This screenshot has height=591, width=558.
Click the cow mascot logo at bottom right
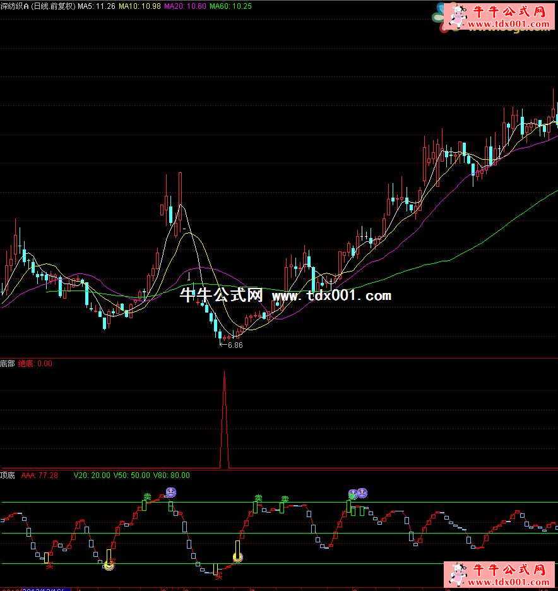click(455, 574)
